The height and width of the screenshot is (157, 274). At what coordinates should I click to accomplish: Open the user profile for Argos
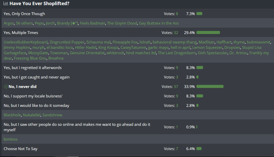click(9, 23)
